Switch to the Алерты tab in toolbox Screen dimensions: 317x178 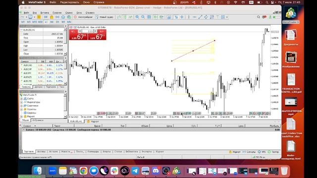(x=106, y=152)
